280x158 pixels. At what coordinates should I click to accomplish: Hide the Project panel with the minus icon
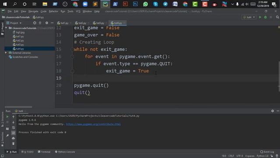point(52,23)
